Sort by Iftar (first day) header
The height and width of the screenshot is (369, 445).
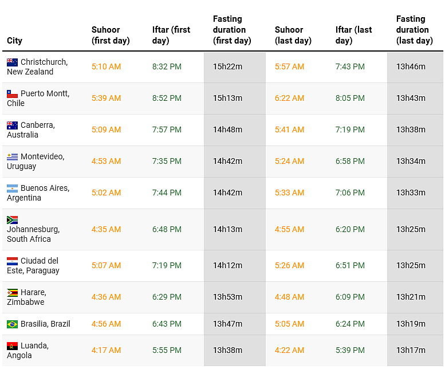(171, 35)
